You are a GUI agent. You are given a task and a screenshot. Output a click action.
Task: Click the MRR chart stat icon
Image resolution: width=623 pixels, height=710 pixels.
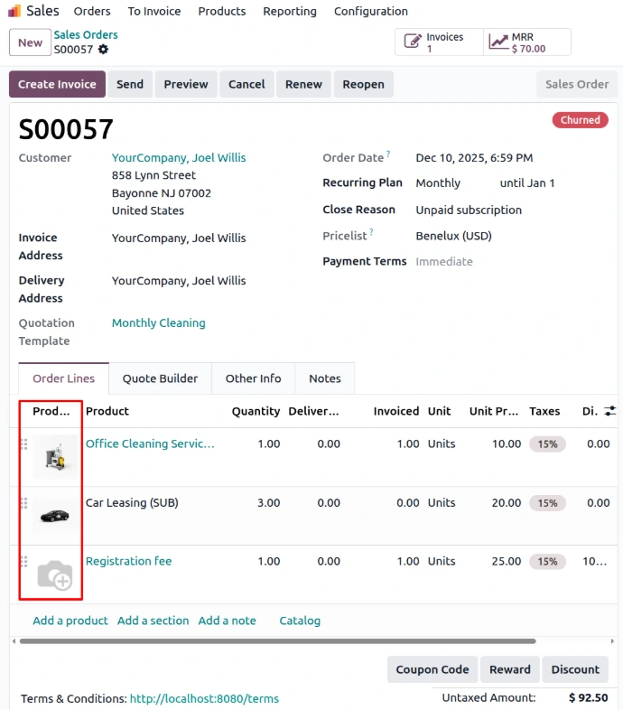coord(497,42)
